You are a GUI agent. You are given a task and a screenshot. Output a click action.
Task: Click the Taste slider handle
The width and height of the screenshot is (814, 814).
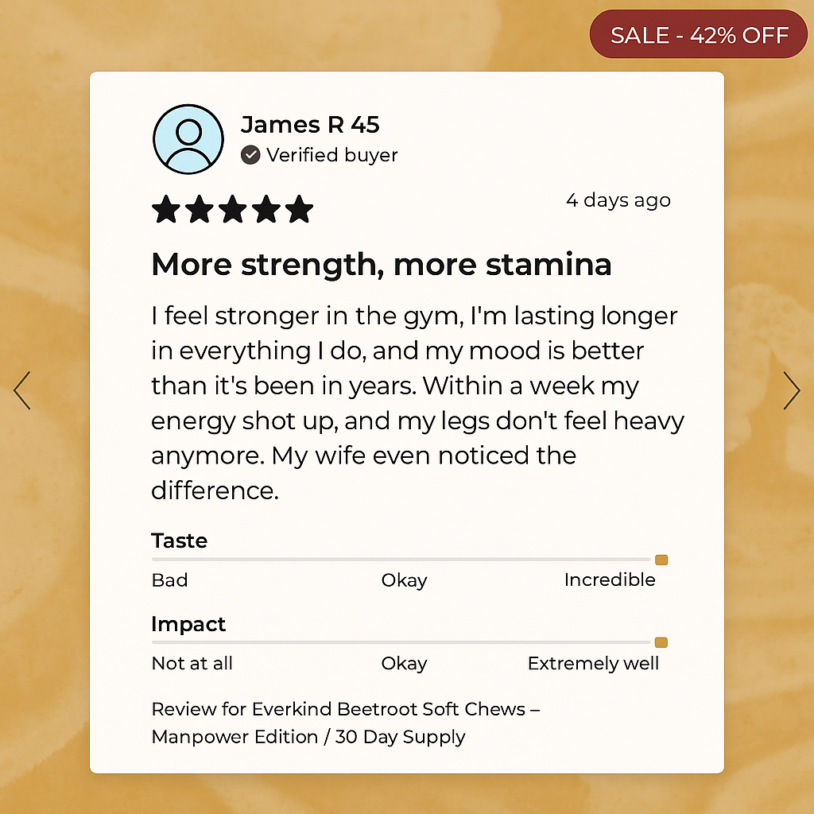(x=661, y=560)
